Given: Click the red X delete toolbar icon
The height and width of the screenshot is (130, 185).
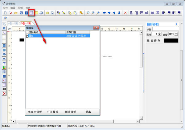Looking at the screenshot, I should pos(125,13).
